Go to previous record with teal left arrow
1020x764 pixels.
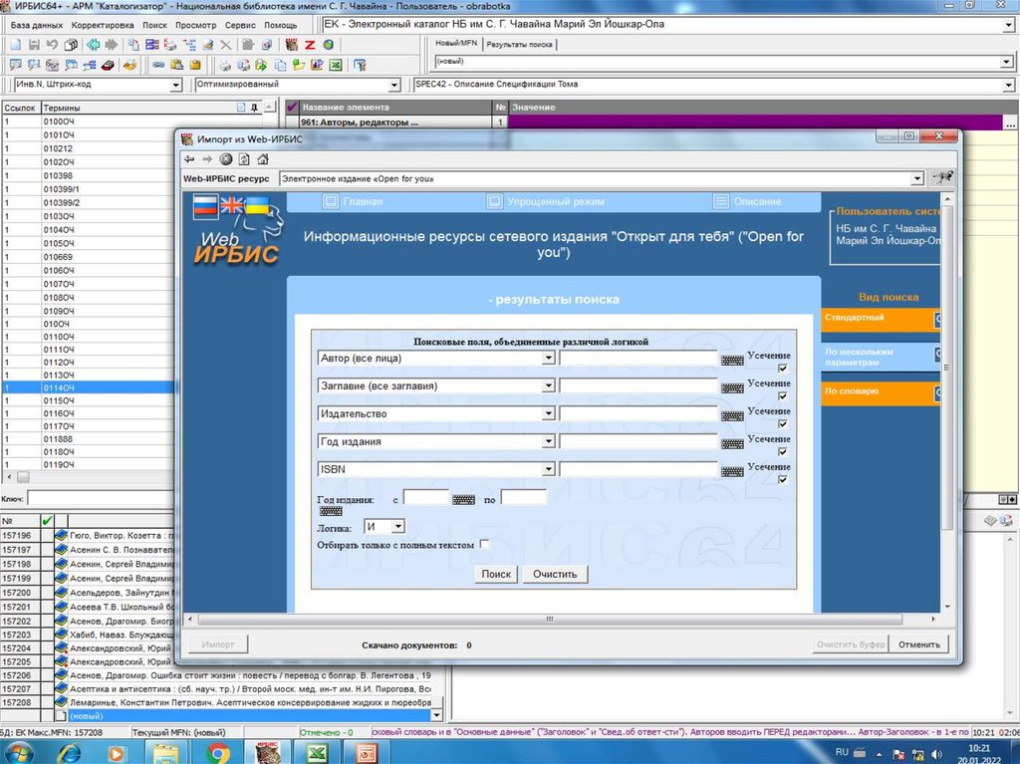tap(93, 45)
